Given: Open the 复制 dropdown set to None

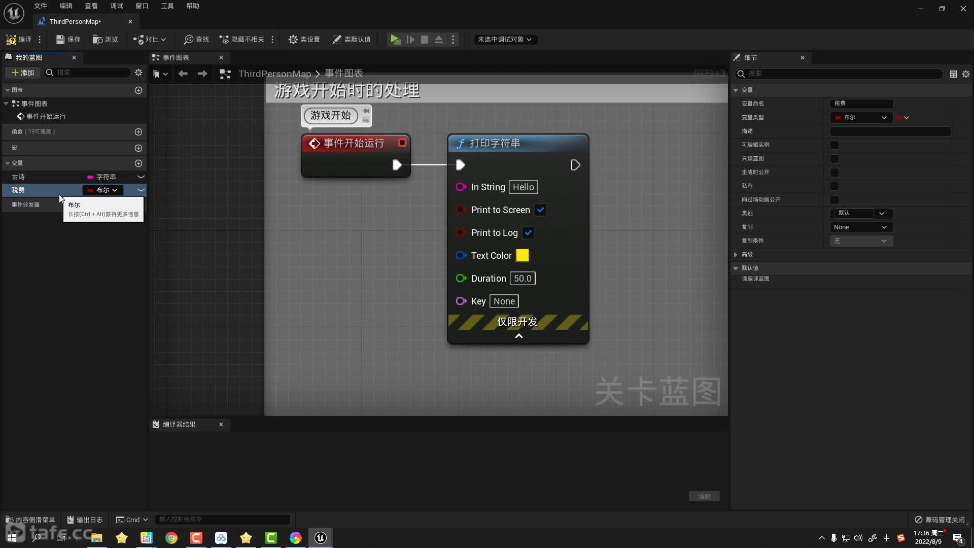Looking at the screenshot, I should (861, 227).
